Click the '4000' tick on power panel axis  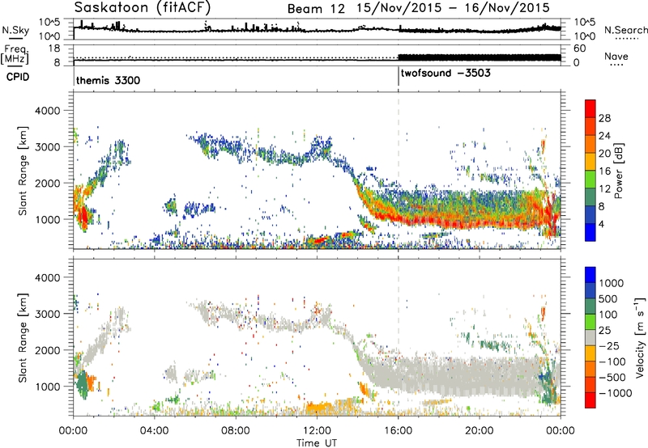[47, 111]
